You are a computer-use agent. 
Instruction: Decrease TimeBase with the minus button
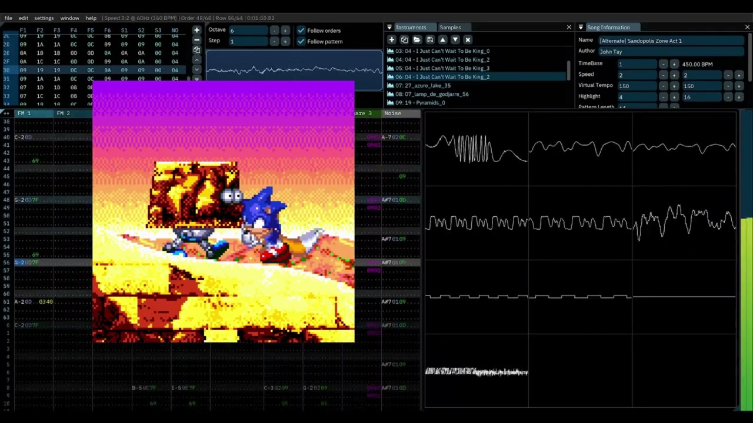664,64
